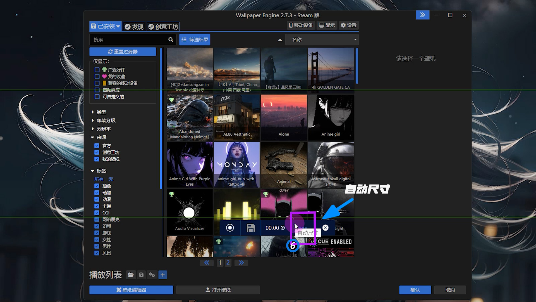Viewport: 536px width, 302px height.
Task: Click the wallpaper grid vertical scrollbar
Action: tap(357, 66)
